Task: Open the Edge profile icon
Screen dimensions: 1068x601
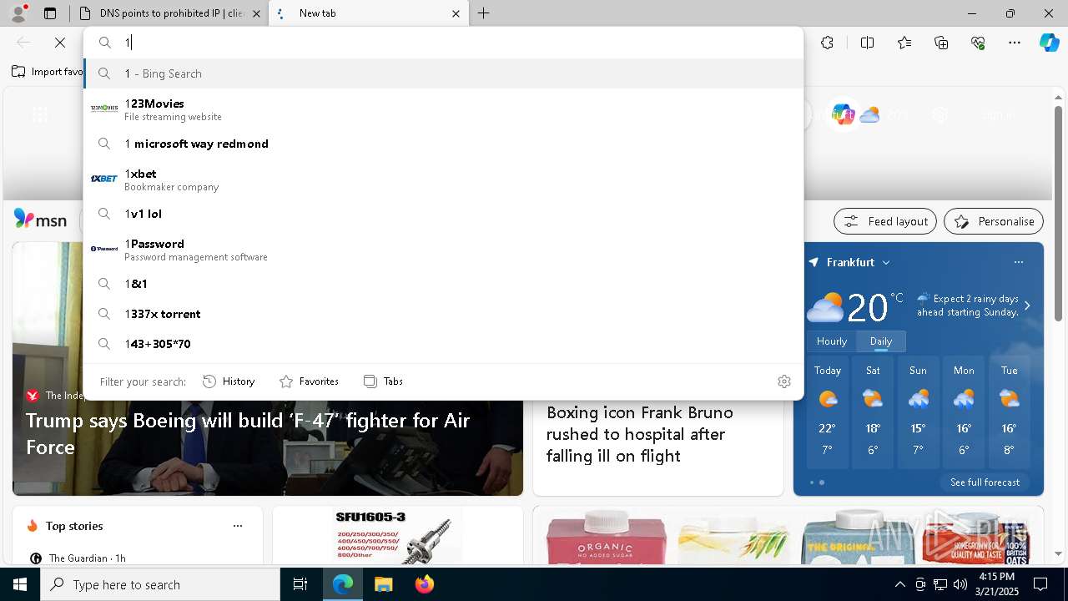Action: tap(18, 13)
